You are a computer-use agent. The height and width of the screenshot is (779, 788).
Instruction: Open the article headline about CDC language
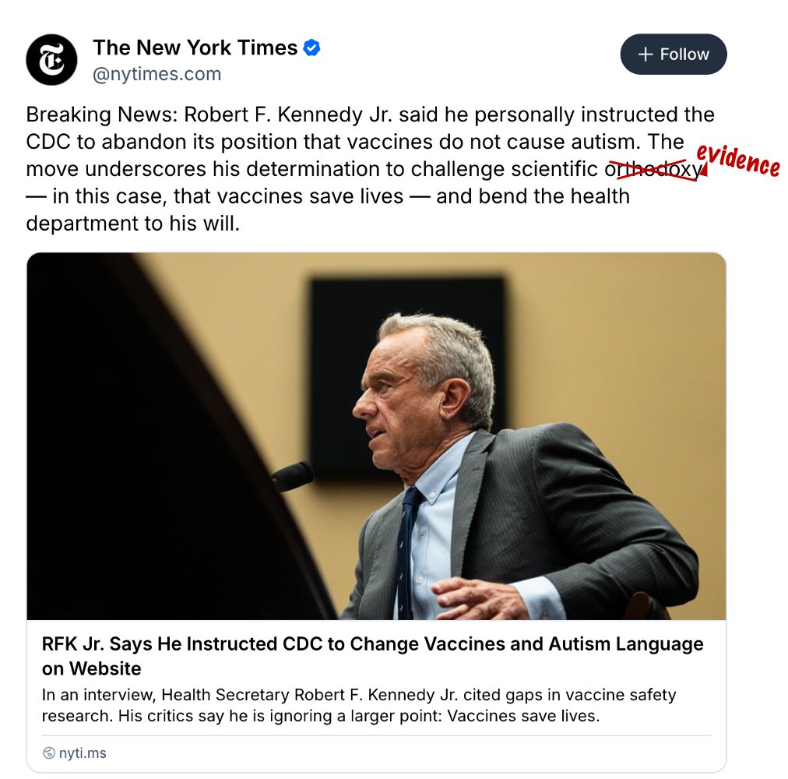pos(373,656)
